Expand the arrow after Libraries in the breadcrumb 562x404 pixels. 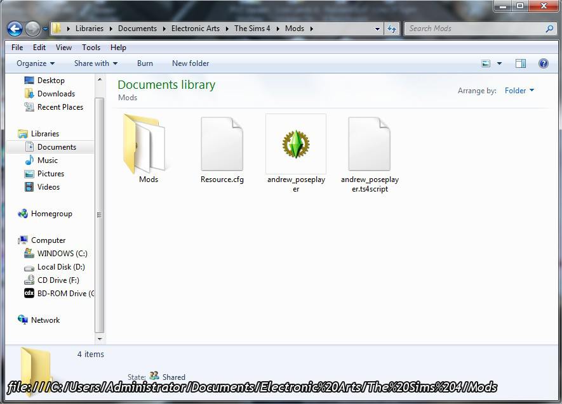pyautogui.click(x=110, y=29)
